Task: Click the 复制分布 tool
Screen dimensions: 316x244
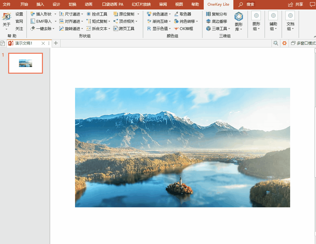Action: [x=217, y=14]
